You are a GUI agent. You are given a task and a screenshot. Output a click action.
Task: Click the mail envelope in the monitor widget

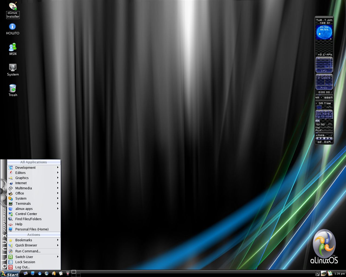click(319, 107)
